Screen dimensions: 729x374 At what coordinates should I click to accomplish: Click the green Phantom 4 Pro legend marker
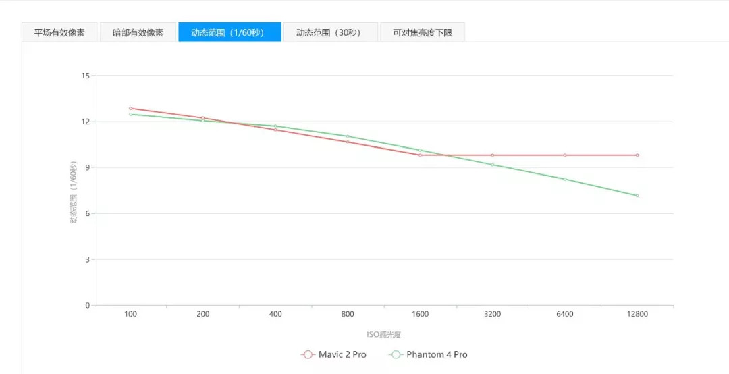[396, 354]
